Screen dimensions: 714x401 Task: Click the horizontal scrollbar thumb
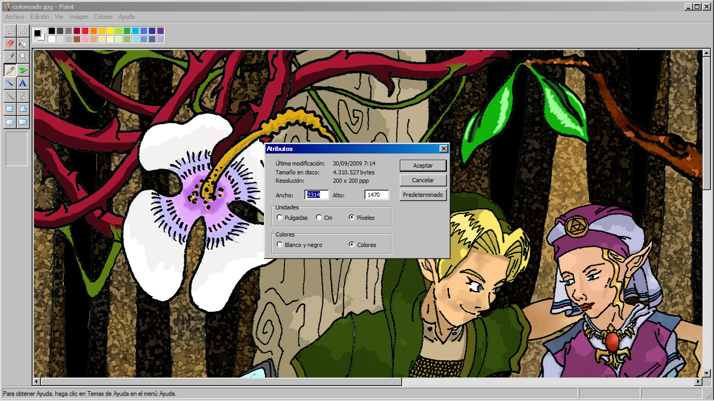click(221, 382)
